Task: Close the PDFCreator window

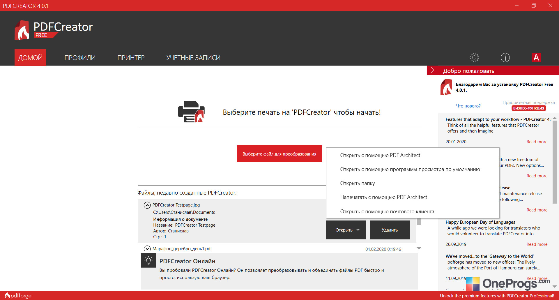Action: 550,6
